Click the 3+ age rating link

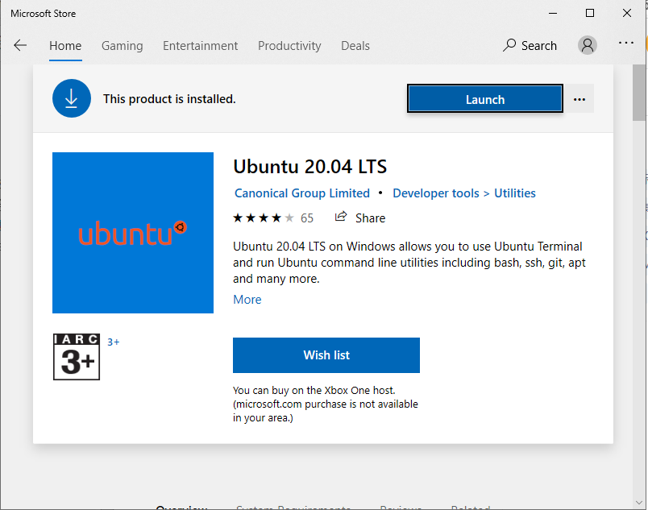113,342
